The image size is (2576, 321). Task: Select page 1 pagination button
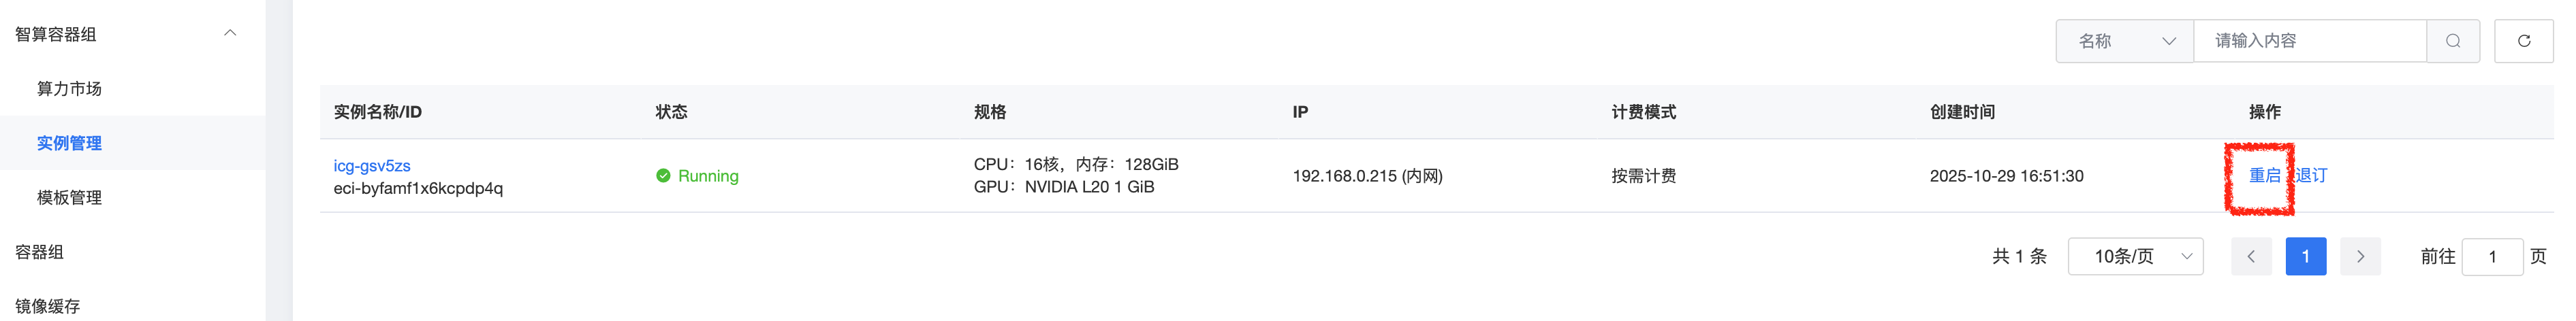point(2305,257)
